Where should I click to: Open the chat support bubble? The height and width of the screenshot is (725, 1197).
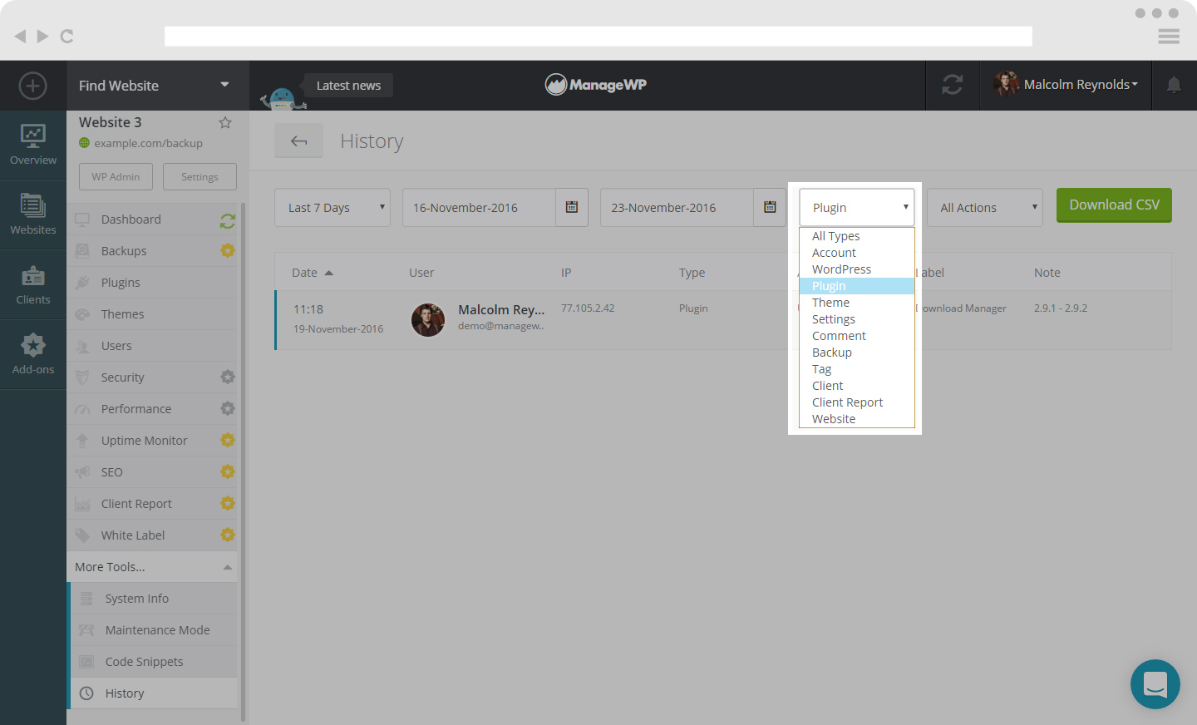[x=1155, y=684]
